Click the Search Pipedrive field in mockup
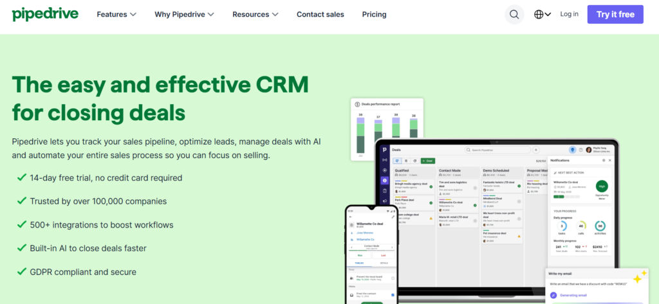The height and width of the screenshot is (304, 659). coord(497,150)
